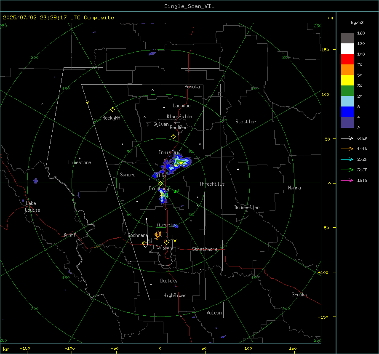Click the Single_Scan_VIL title
Image resolution: width=379 pixels, height=354 pixels.
tap(189, 6)
